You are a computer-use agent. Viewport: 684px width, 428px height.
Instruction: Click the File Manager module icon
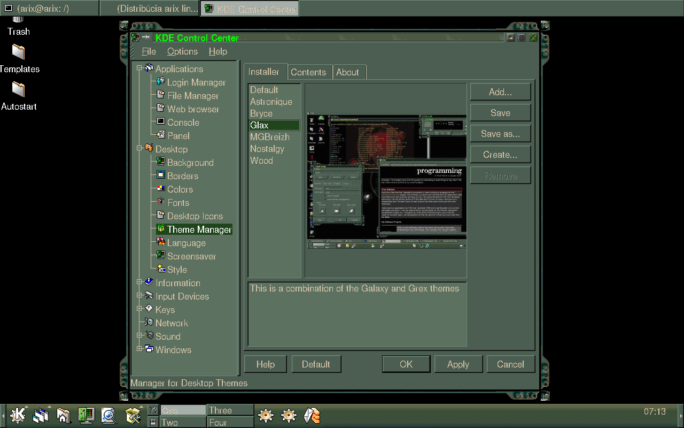pyautogui.click(x=160, y=95)
